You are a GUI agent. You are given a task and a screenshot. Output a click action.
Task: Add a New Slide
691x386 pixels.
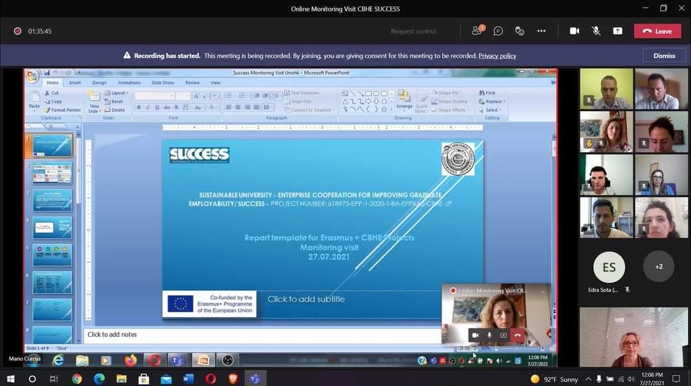click(94, 102)
